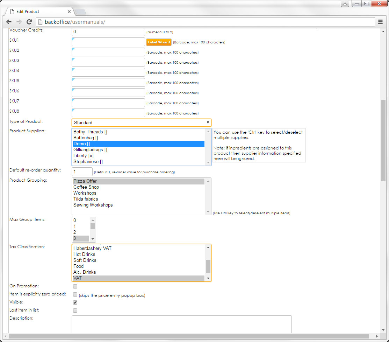The image size is (389, 342).
Task: Focus the SKU8 barcode field
Action: tap(108, 113)
